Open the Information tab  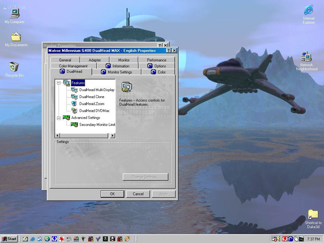(117, 66)
